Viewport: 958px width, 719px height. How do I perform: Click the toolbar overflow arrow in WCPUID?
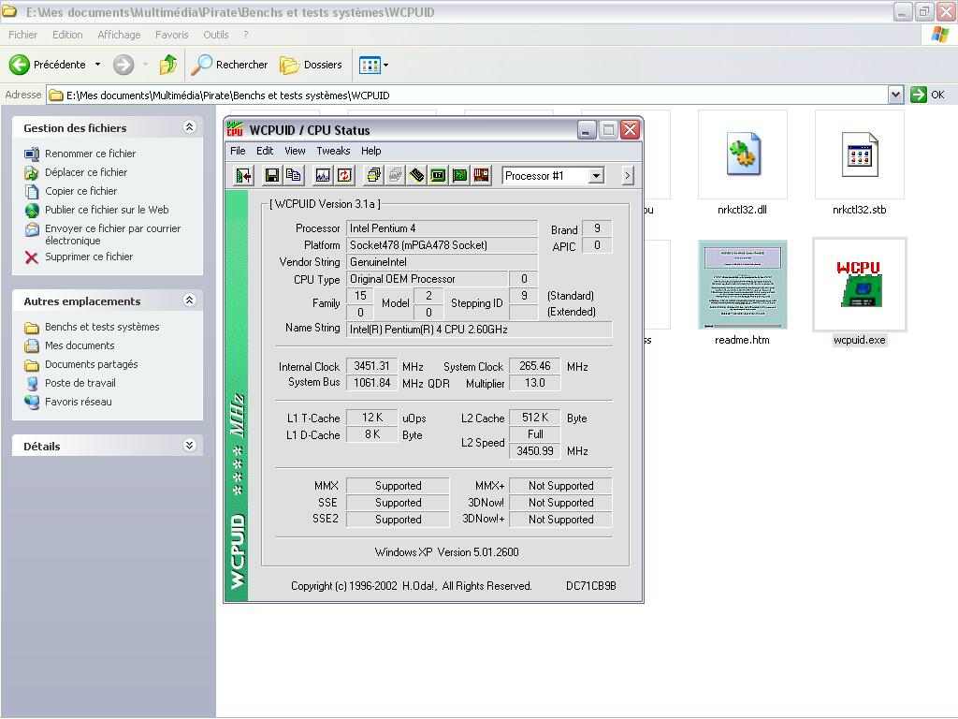pyautogui.click(x=628, y=176)
